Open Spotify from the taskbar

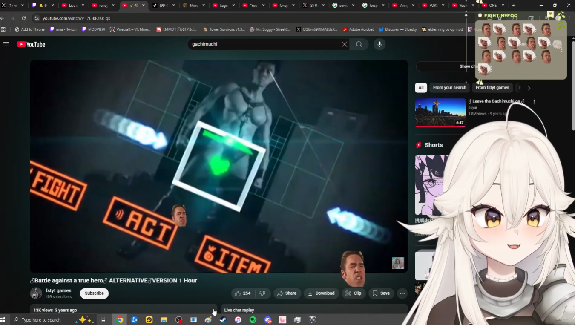[253, 320]
